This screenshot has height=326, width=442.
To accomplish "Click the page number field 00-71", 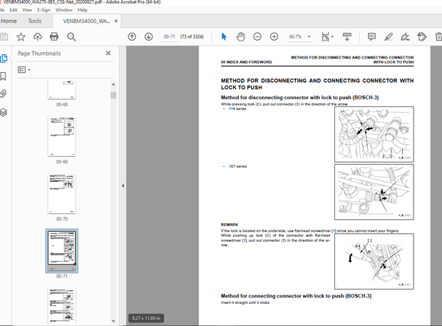I will (x=170, y=36).
